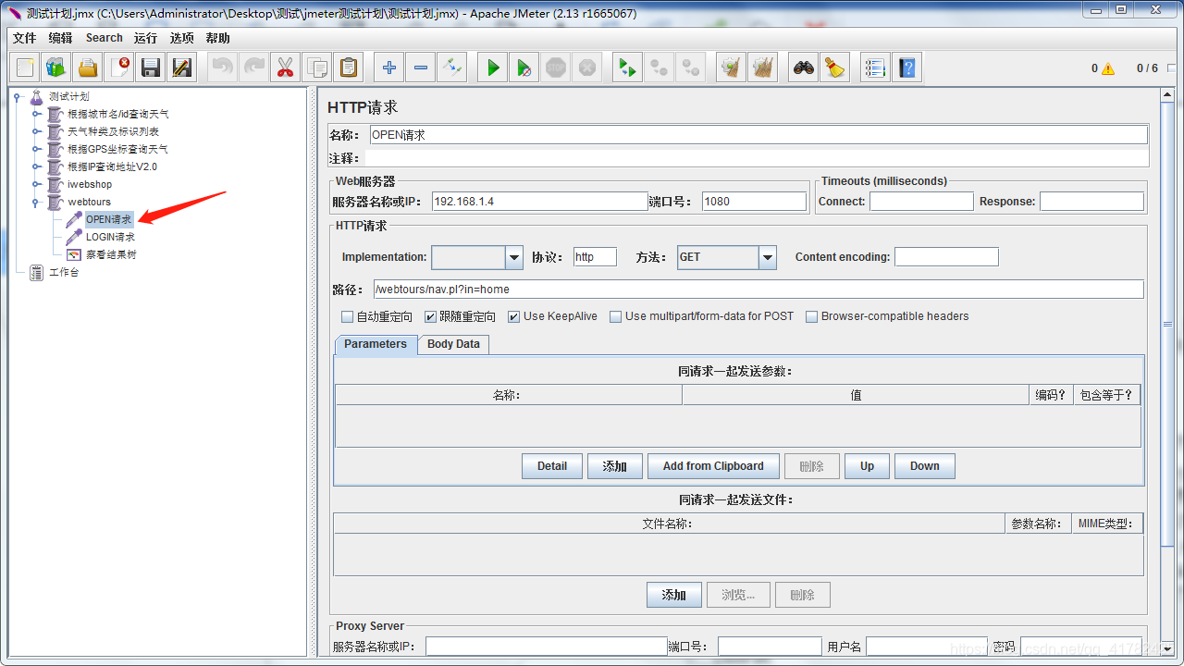Expand the iwebshop thread group node

(36, 184)
